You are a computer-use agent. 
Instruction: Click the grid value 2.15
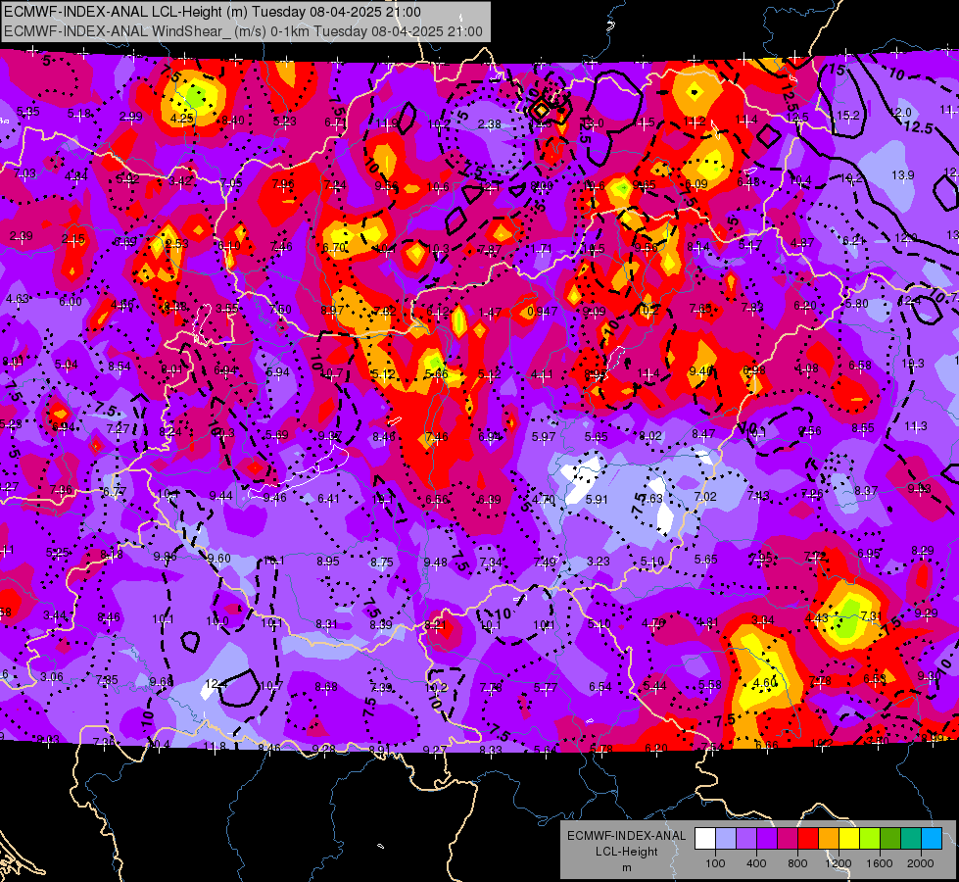tap(73, 239)
